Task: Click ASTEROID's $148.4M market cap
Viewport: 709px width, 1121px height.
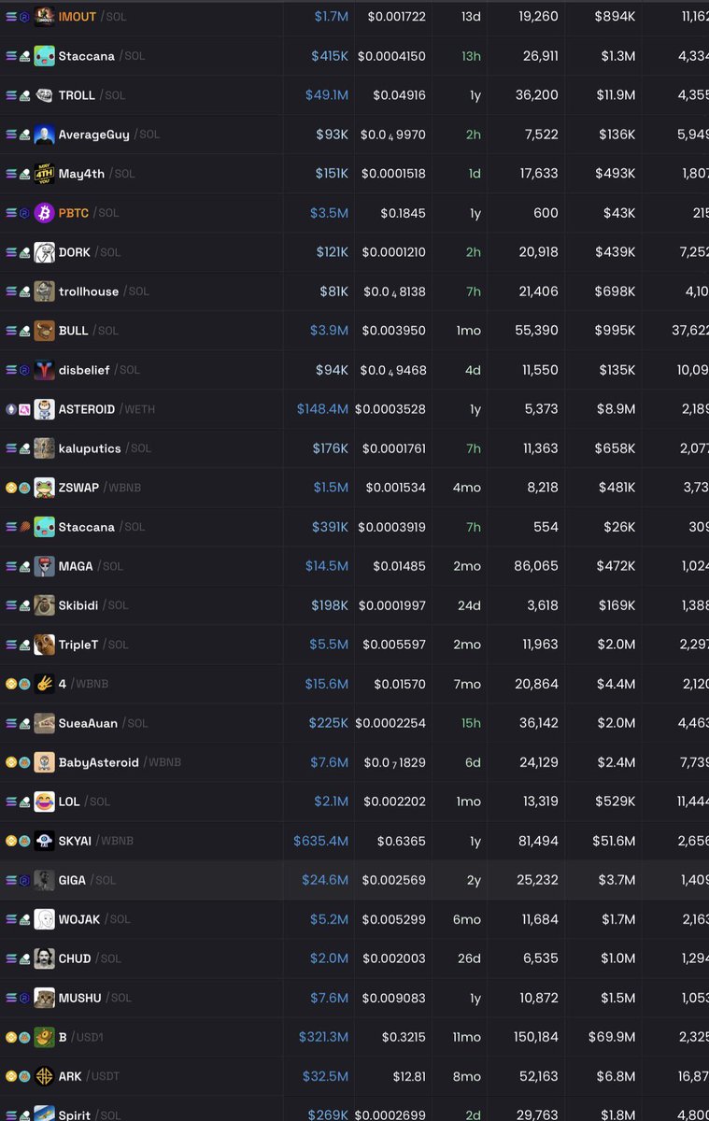Action: click(322, 409)
